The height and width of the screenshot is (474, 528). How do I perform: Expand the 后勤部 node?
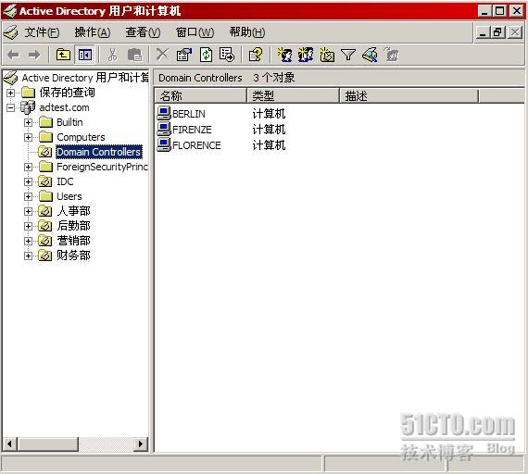point(29,226)
